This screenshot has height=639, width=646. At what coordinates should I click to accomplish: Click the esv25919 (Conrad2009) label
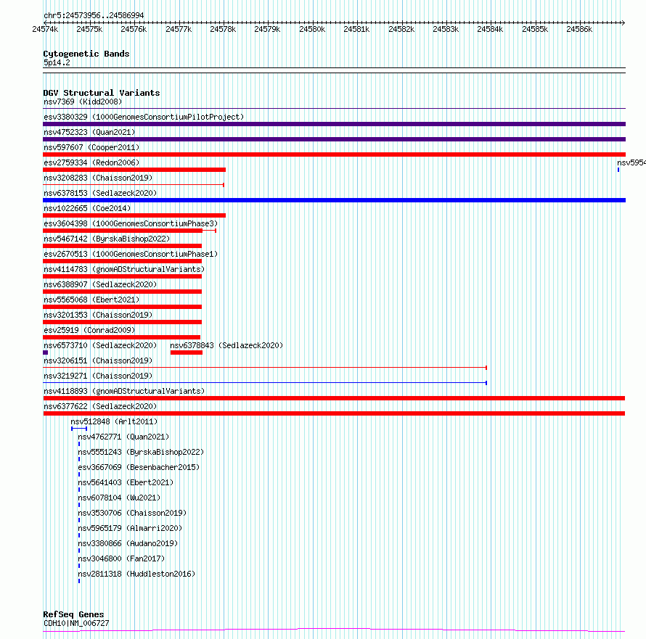pyautogui.click(x=89, y=330)
